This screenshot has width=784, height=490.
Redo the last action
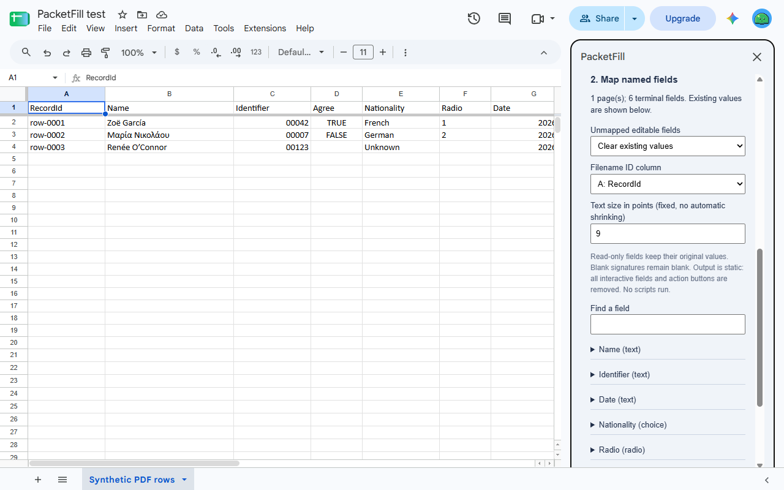tap(67, 53)
